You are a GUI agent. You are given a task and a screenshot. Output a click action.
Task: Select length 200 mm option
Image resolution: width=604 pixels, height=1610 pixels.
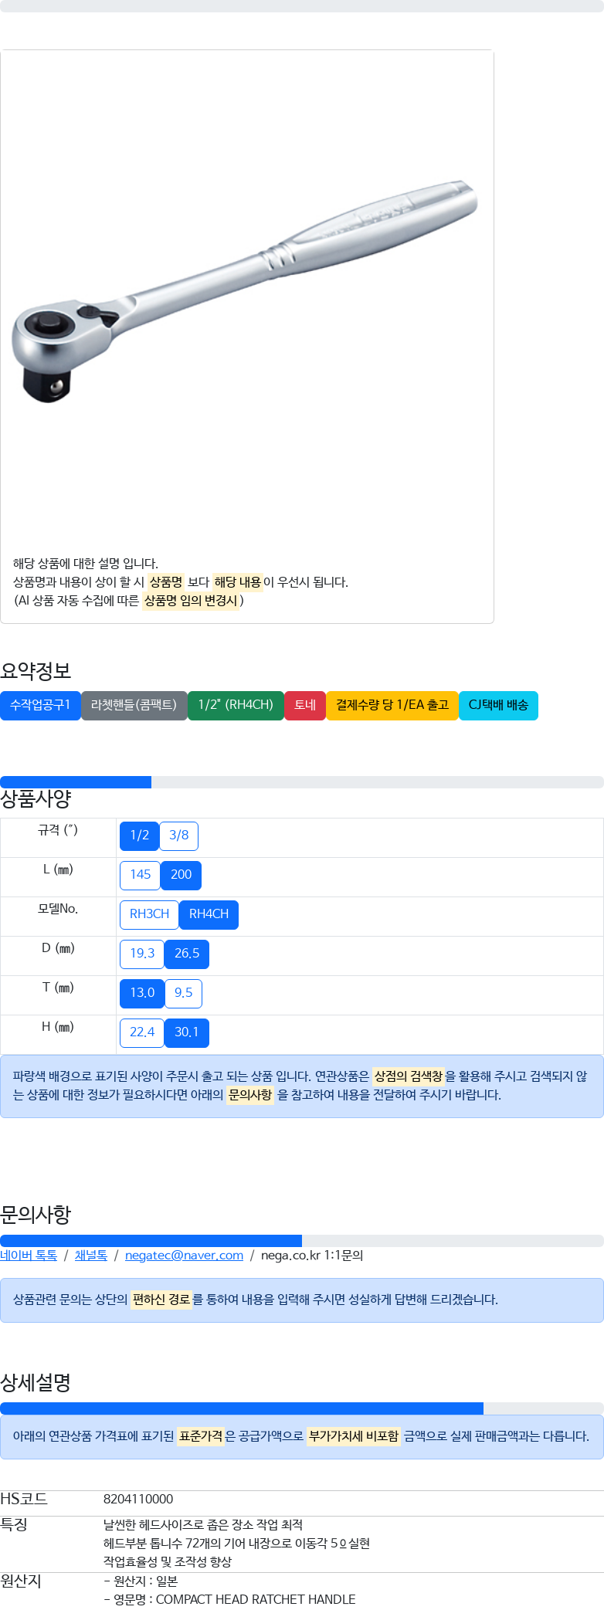[182, 875]
